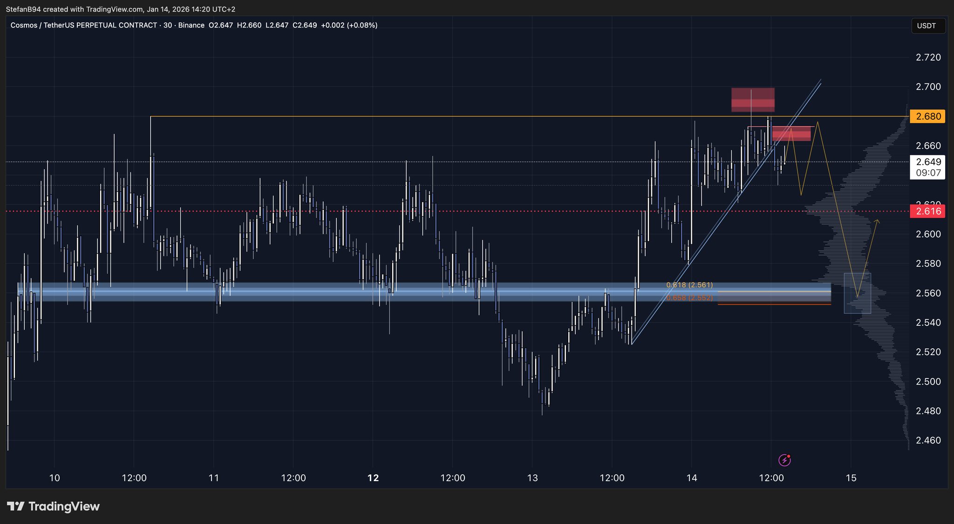
Task: Click date label 12 on the time axis
Action: (x=373, y=478)
